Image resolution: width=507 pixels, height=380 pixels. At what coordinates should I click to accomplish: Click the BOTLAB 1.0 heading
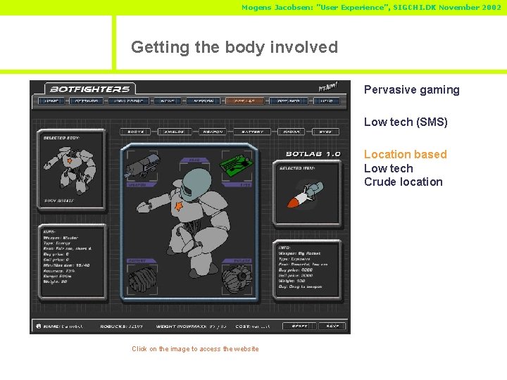[x=313, y=154]
